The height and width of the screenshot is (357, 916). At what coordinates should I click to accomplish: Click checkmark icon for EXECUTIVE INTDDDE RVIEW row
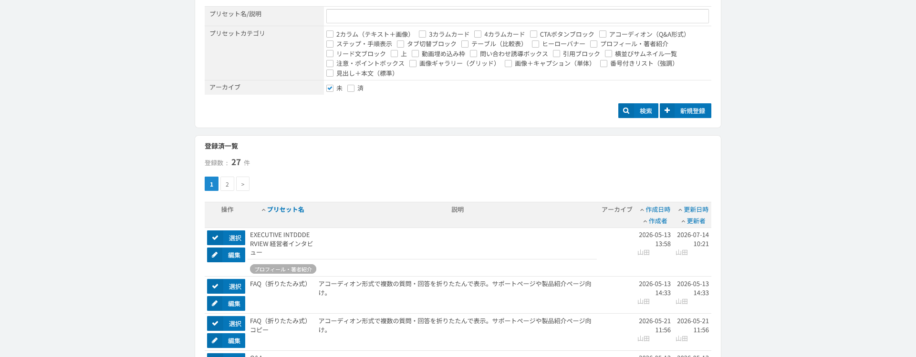point(215,238)
